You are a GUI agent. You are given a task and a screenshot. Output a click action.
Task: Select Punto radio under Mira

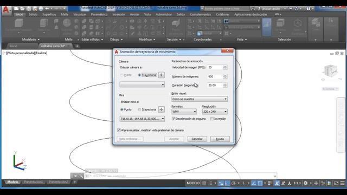[121, 109]
